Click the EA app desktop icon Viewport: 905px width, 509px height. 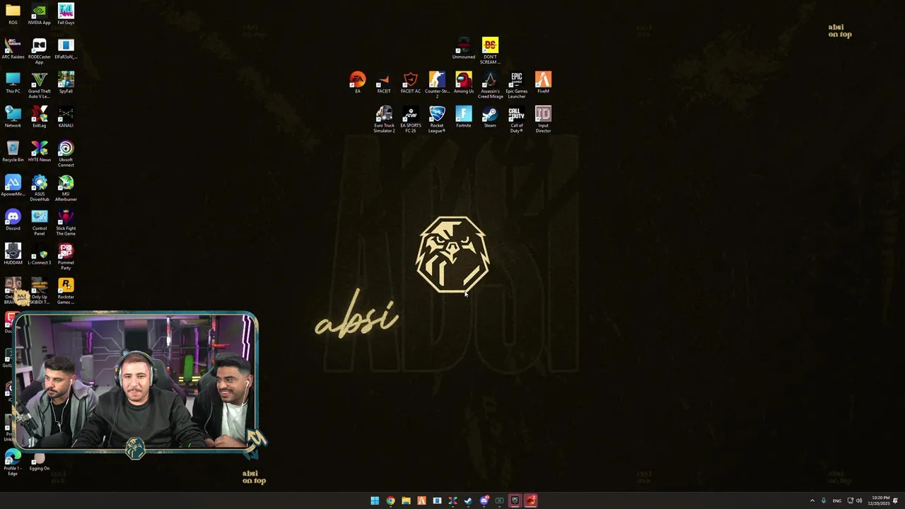coord(358,82)
